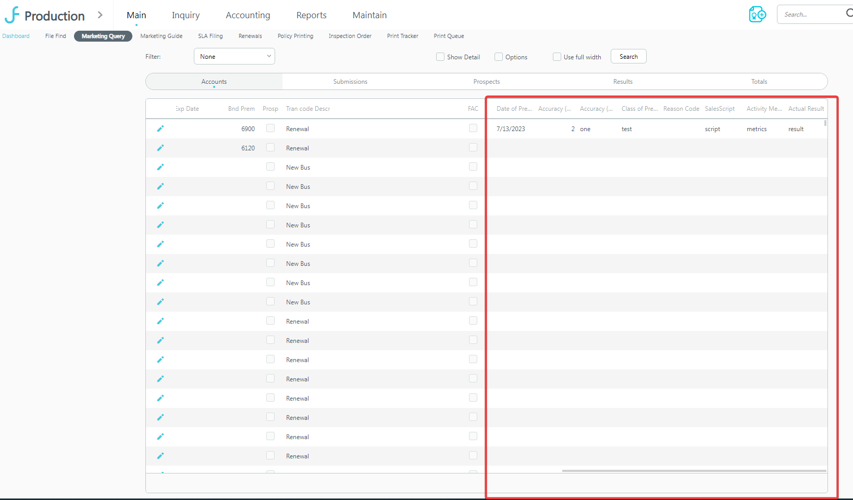Sort by the Tran code Descr column header
This screenshot has width=853, height=500.
[x=308, y=109]
